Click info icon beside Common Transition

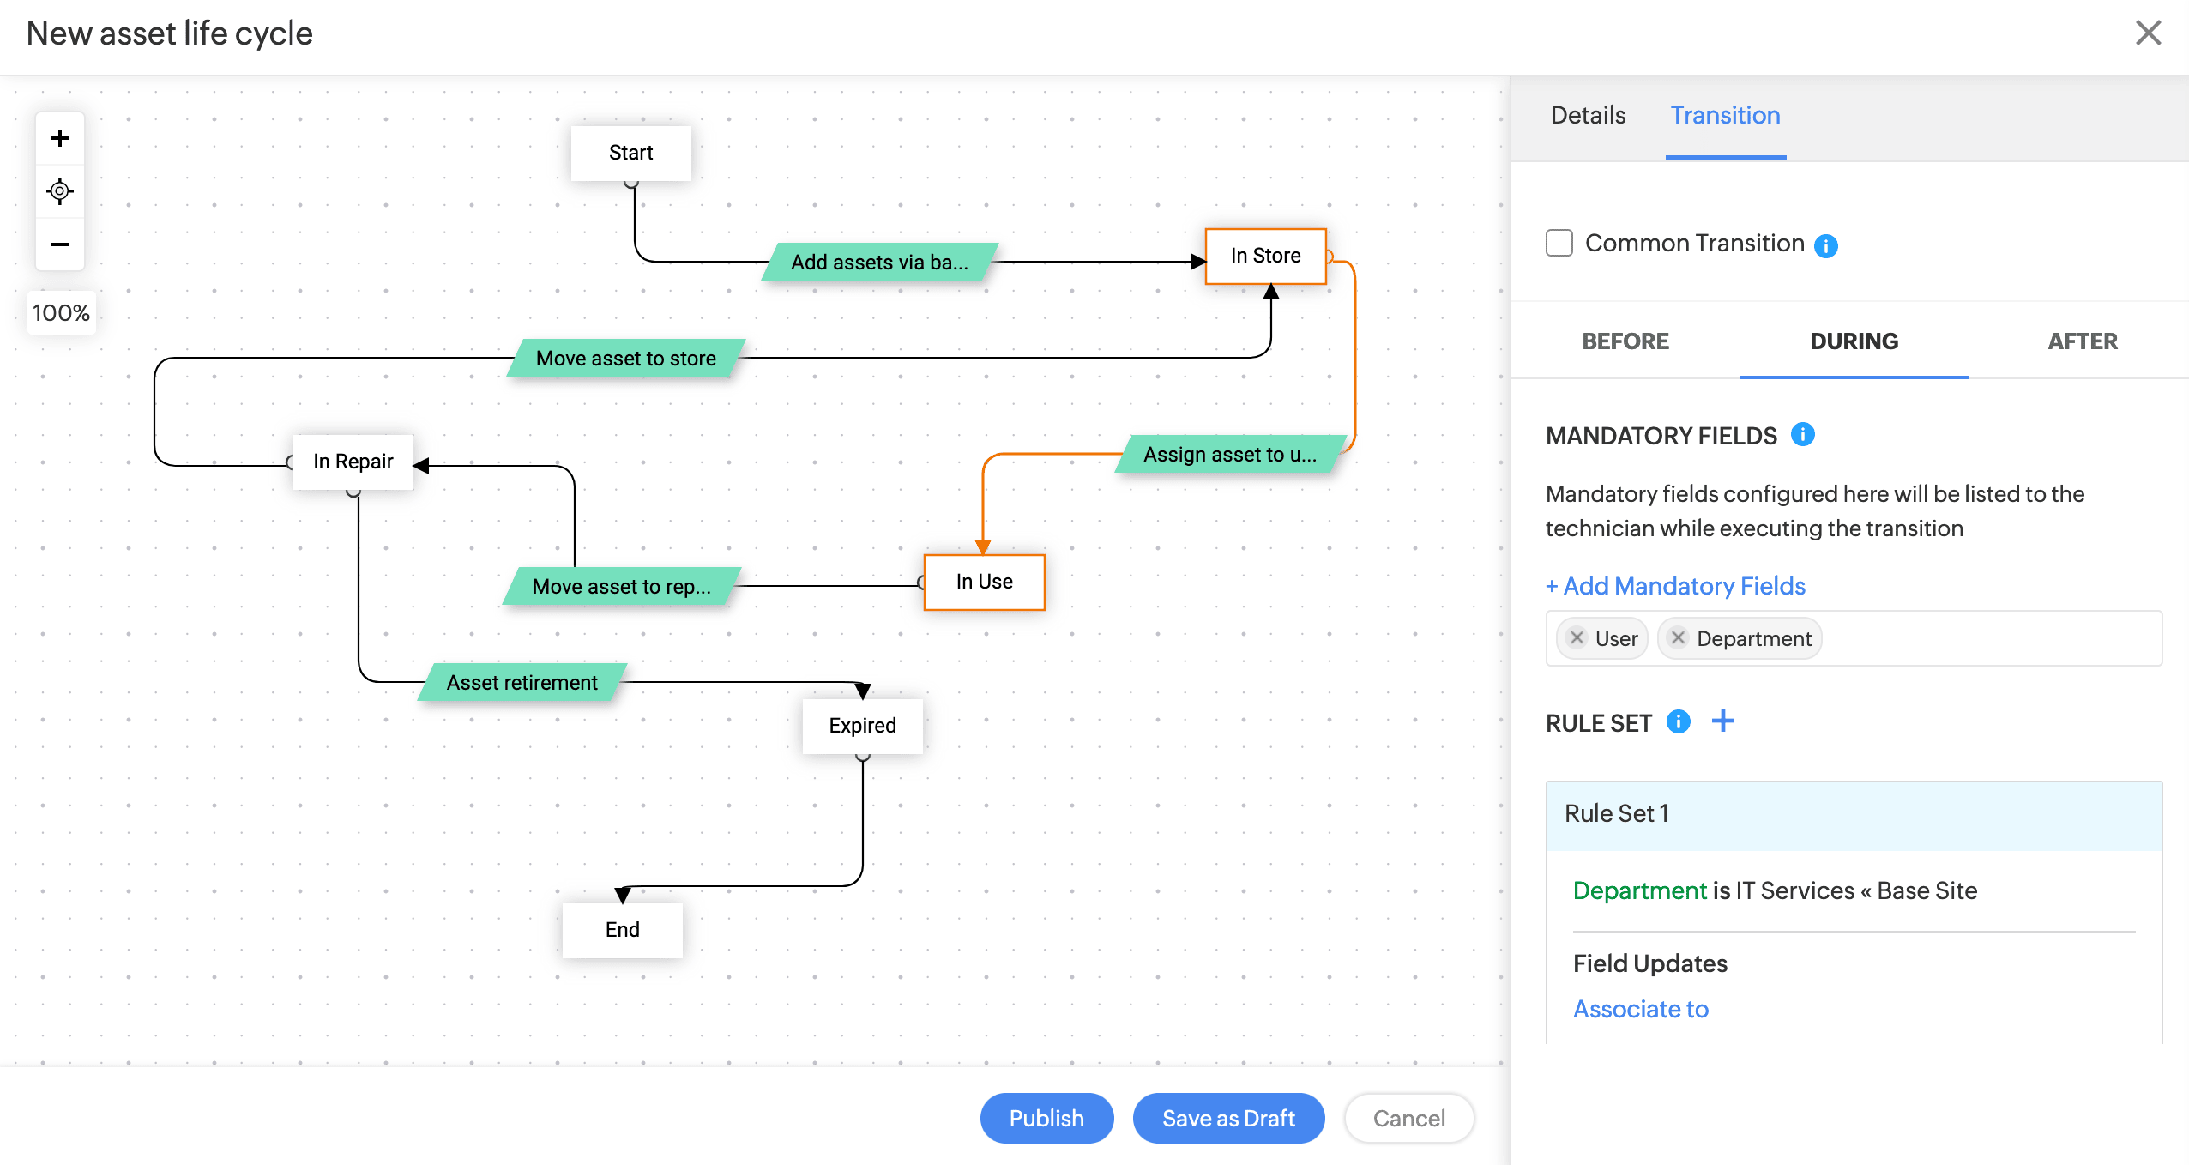pyautogui.click(x=1826, y=245)
